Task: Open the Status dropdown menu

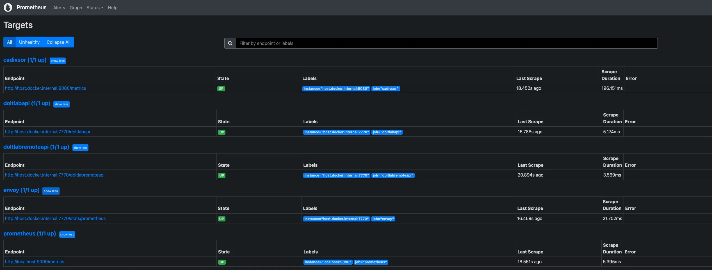Action: coord(95,8)
